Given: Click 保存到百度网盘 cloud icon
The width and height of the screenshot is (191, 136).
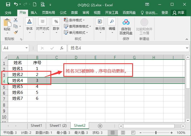Looking at the screenshot, I should (x=126, y=22).
